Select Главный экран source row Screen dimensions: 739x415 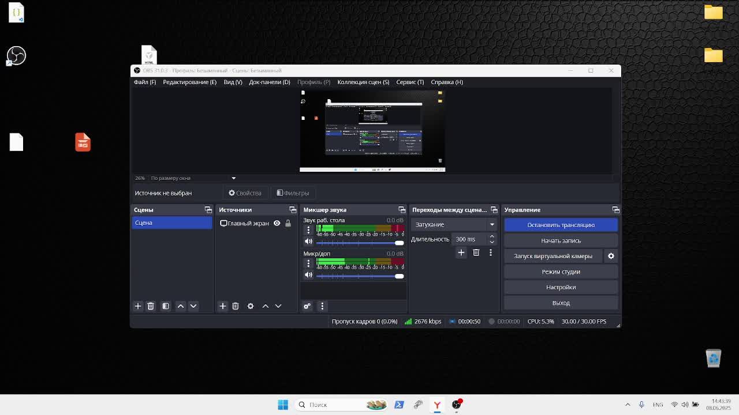point(256,223)
